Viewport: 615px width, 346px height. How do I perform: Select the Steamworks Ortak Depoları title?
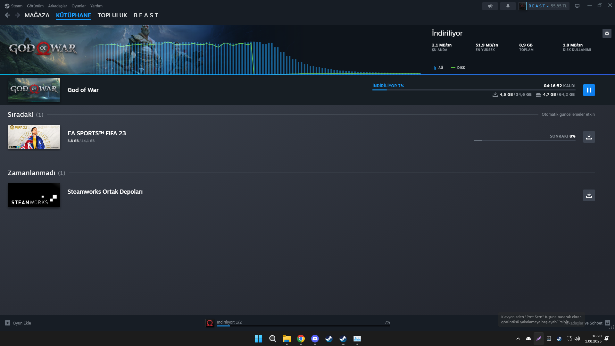tap(105, 192)
